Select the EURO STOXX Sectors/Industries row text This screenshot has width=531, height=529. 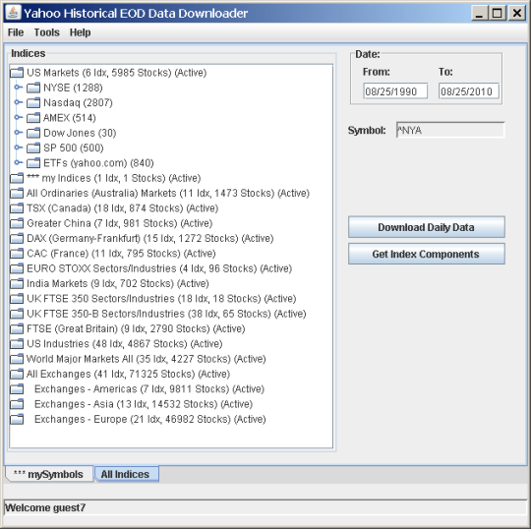point(159,268)
